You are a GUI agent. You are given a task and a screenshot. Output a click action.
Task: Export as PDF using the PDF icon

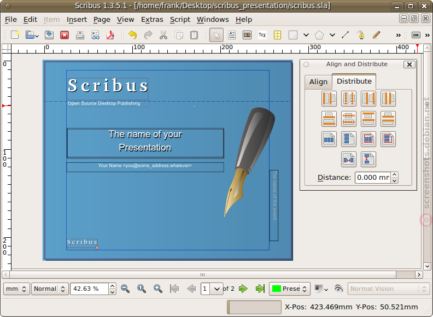click(x=110, y=35)
